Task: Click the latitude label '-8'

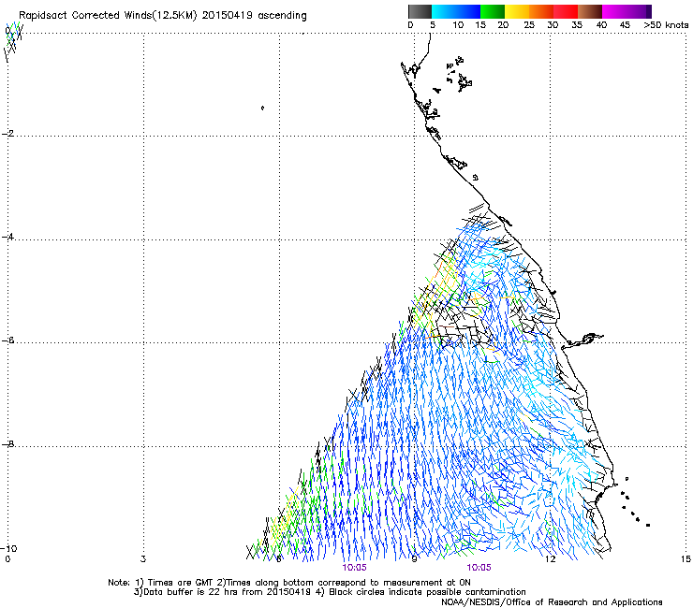Action: [7, 444]
